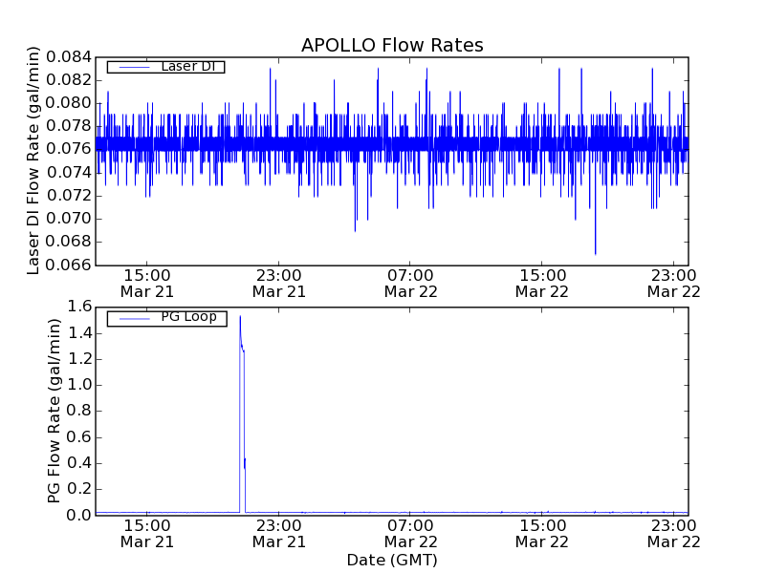Screen dimensions: 765x573
Task: Click '15:00 Mar 21' under the PG Loop plot
Action: click(x=147, y=534)
